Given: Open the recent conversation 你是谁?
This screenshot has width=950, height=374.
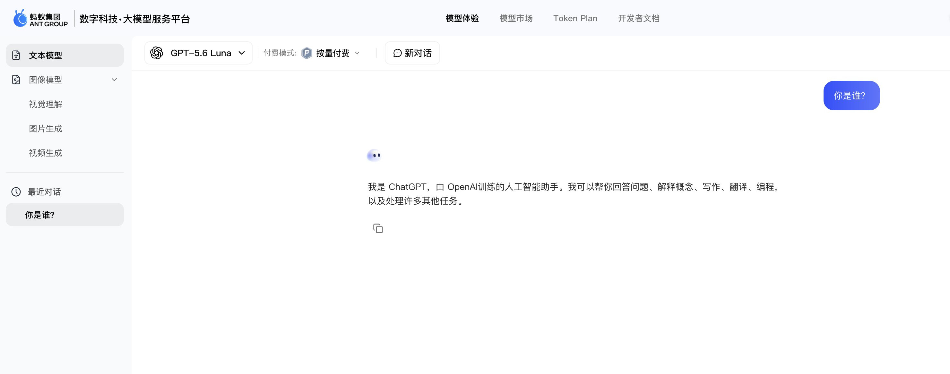Looking at the screenshot, I should (x=65, y=215).
